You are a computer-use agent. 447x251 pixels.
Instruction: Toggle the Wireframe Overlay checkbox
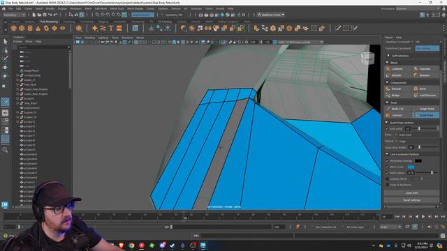point(387,161)
